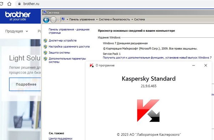This screenshot has height=140, width=214.
Task: Expand the arrow after Панель управления breadcrumb
Action: click(x=97, y=20)
